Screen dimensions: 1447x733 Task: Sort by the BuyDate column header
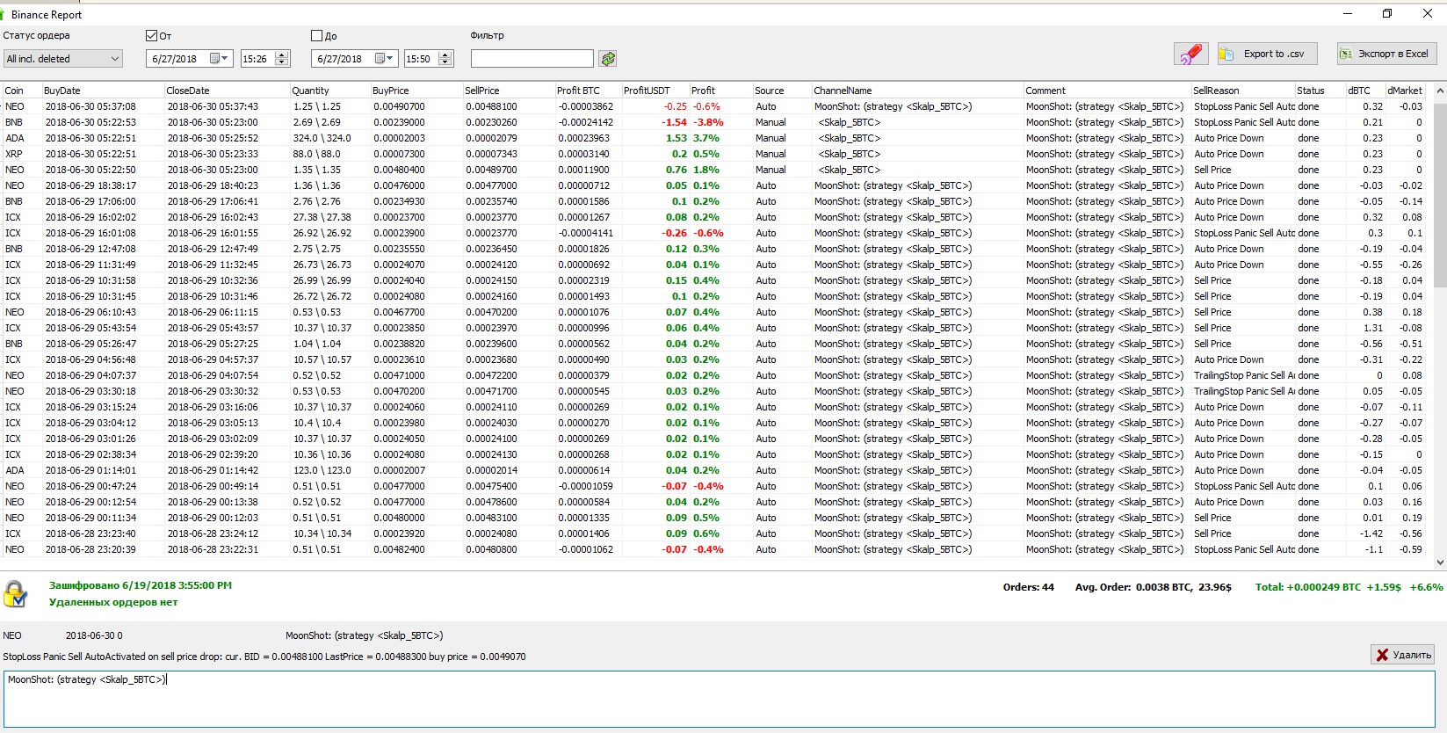tap(102, 91)
